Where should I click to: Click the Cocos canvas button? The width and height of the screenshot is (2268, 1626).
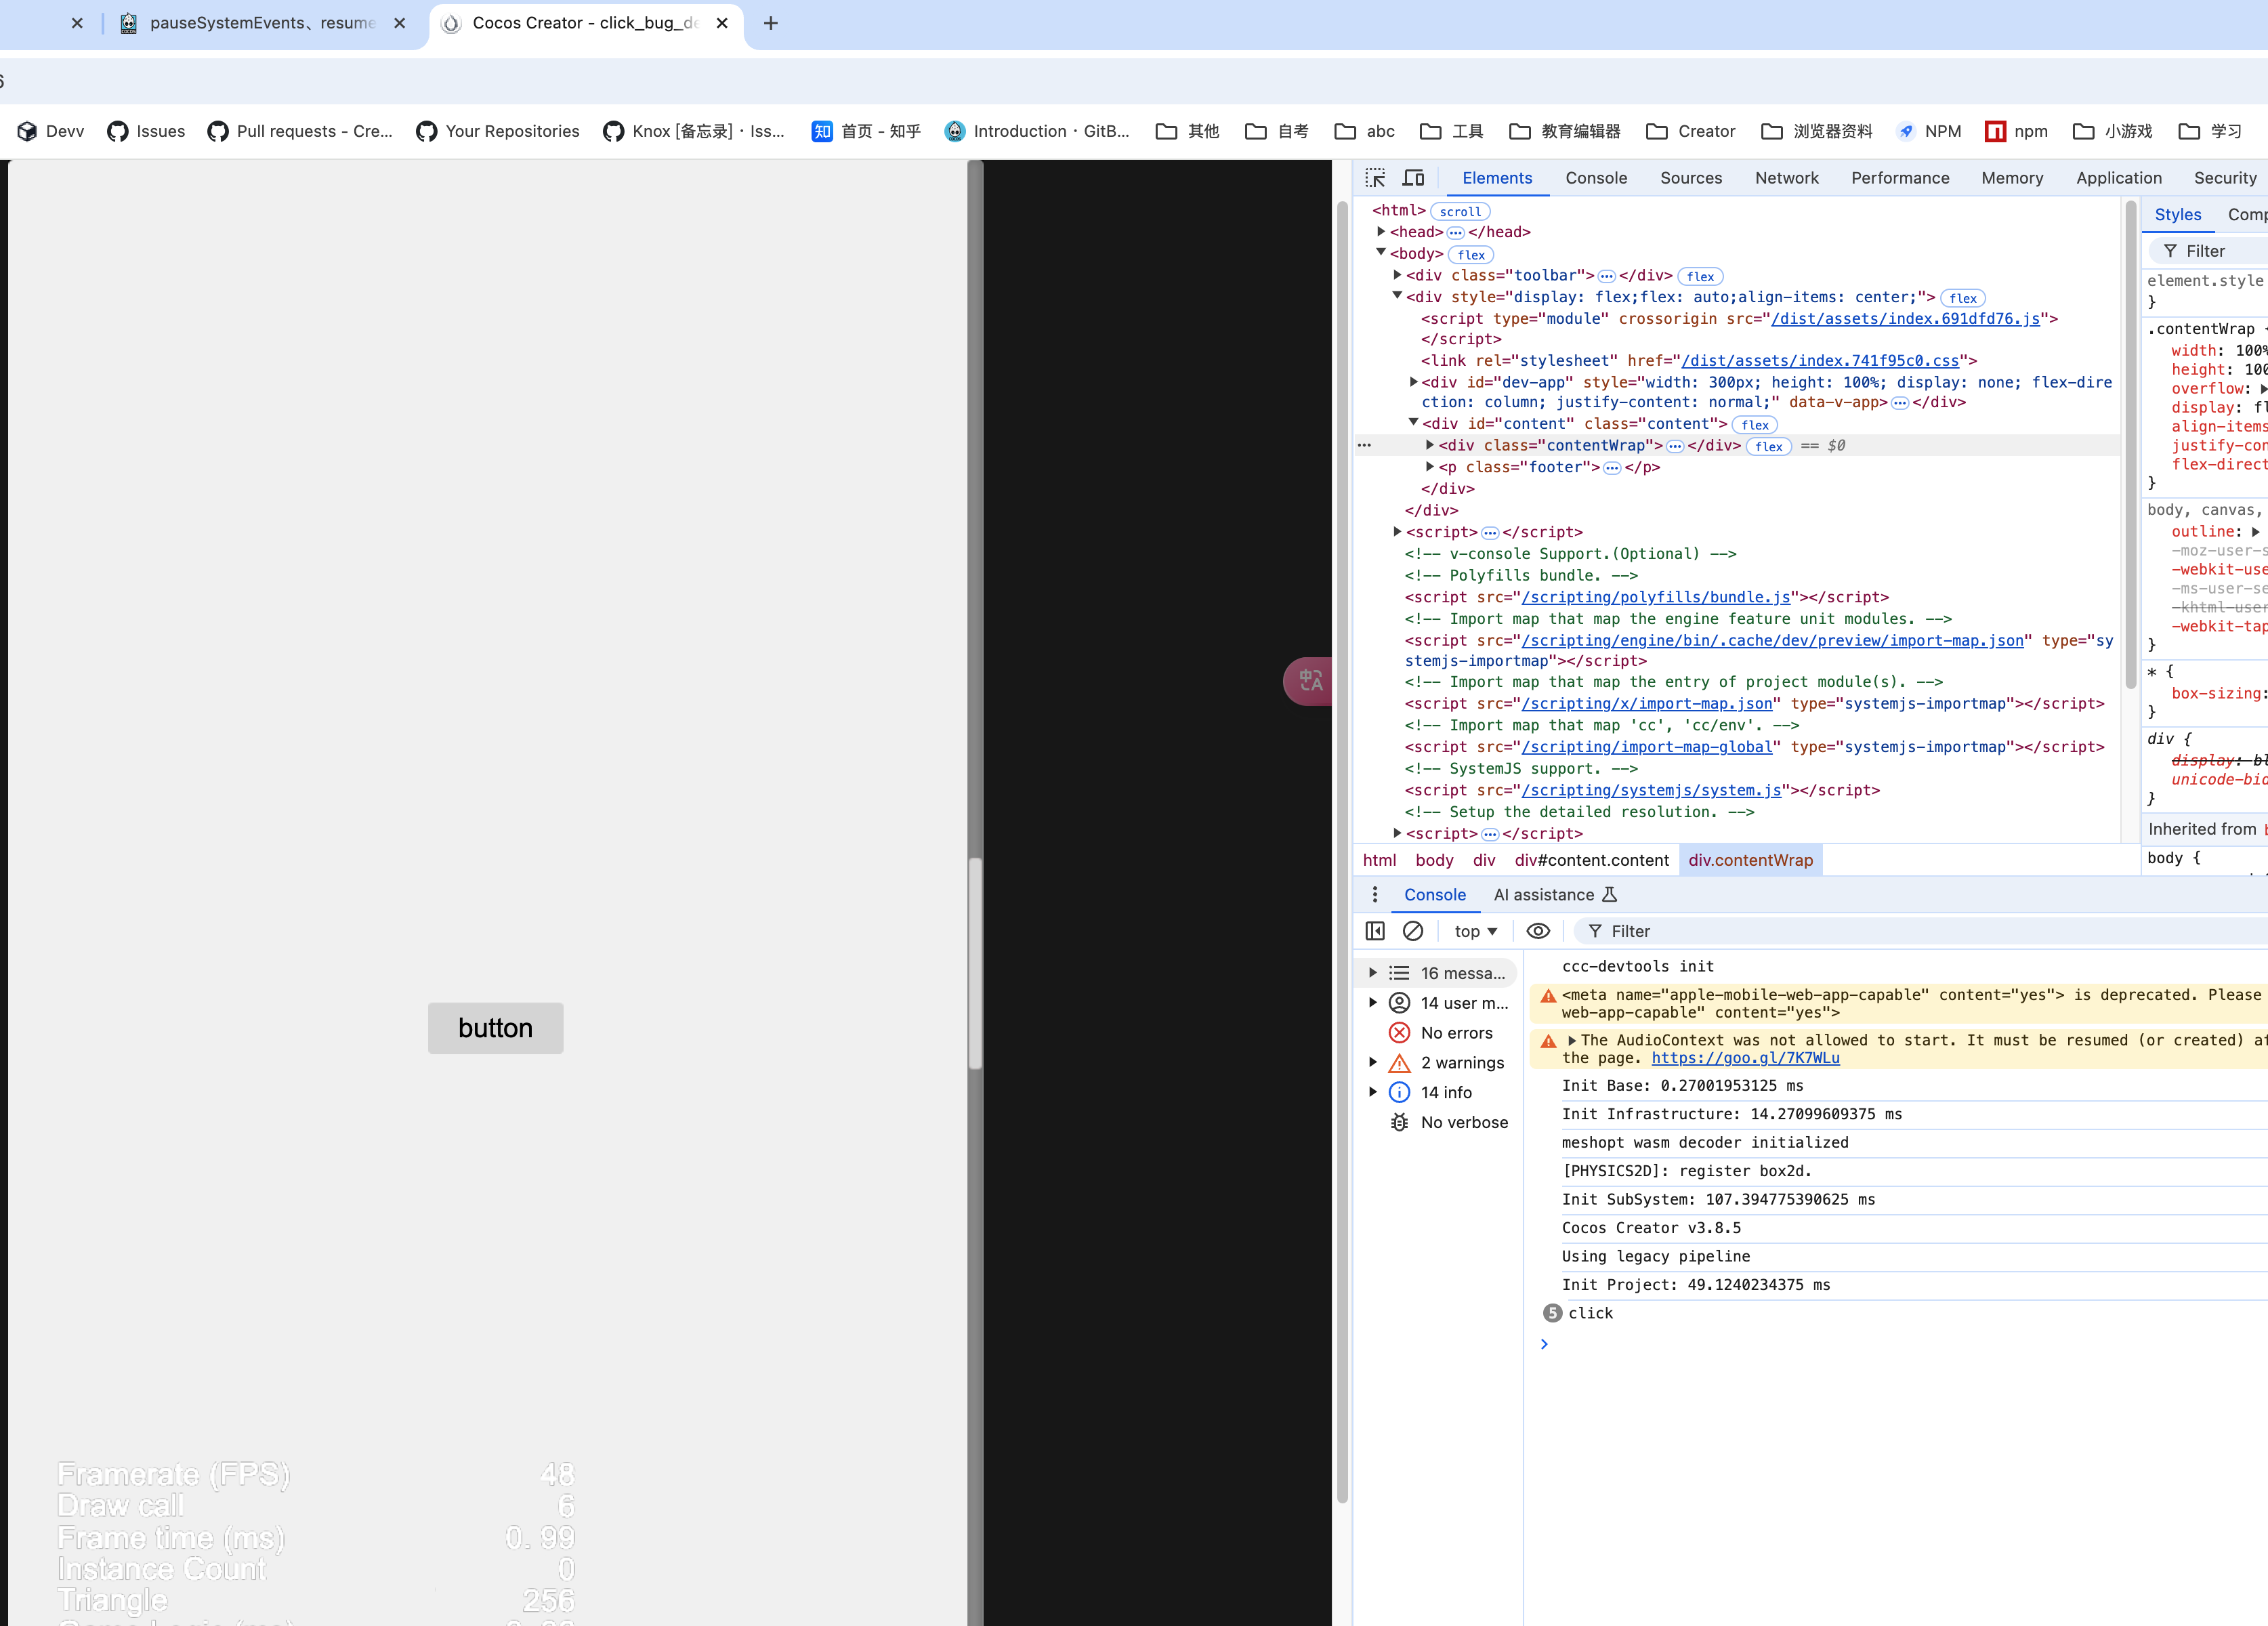[x=495, y=1028]
